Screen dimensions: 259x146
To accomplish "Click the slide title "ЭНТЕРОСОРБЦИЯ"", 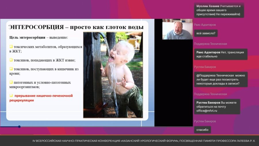I will click(36, 27).
